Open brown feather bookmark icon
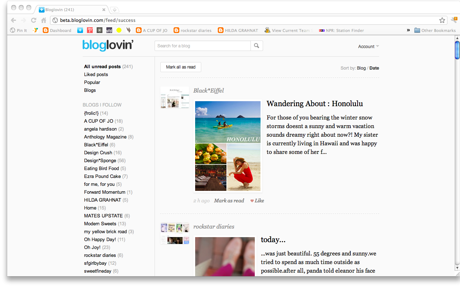 (x=128, y=30)
